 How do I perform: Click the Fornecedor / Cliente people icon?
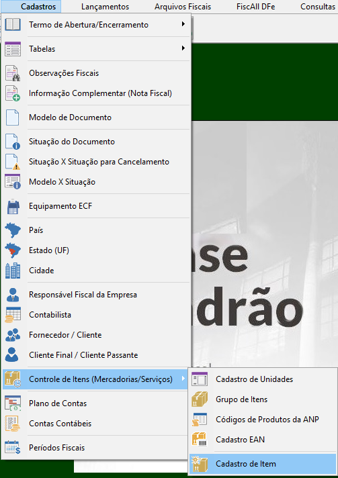[x=13, y=335]
